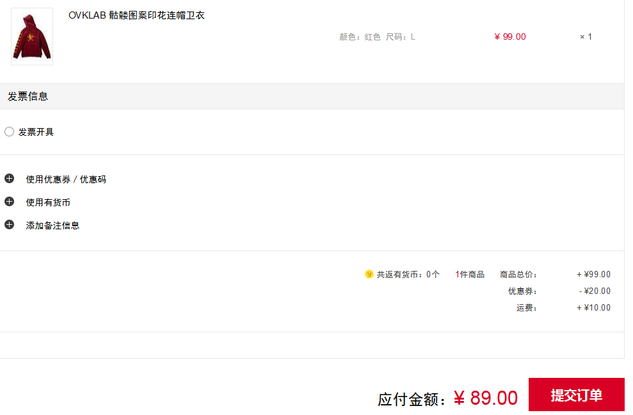This screenshot has height=415, width=633.
Task: Submit the order with 提交订单
Action: [x=577, y=395]
